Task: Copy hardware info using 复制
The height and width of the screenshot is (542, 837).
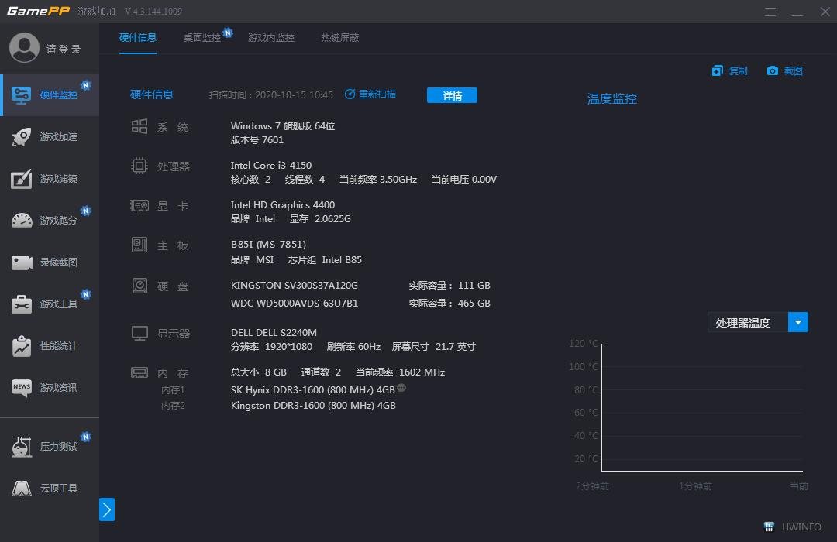Action: [x=729, y=70]
